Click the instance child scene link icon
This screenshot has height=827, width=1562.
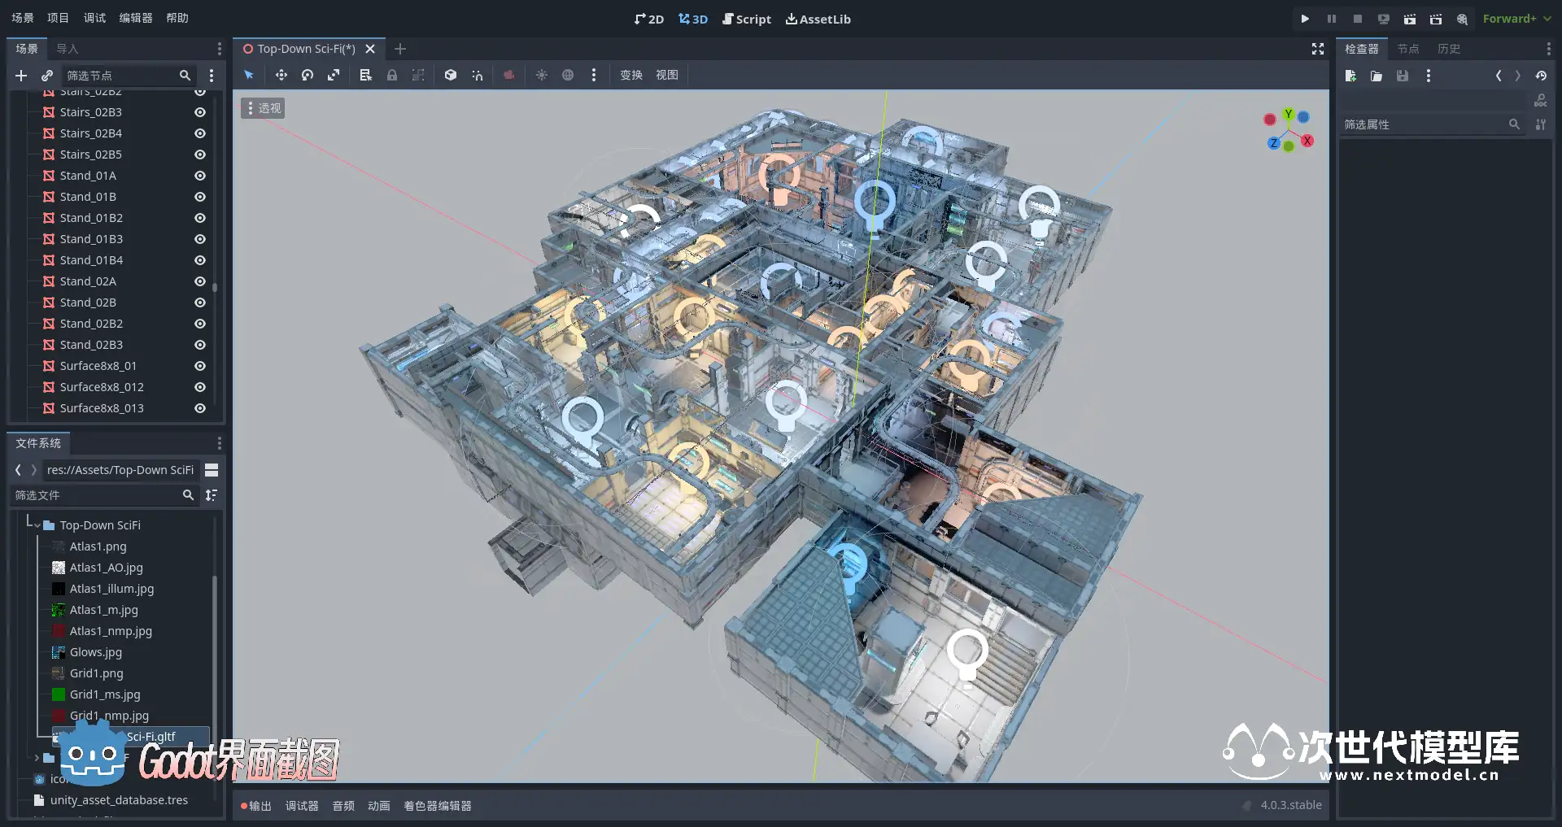click(47, 76)
